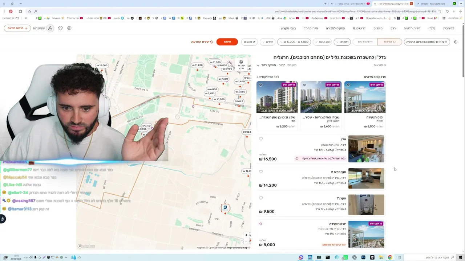
Task: Edit the גליל ים location search field
Action: point(427,42)
